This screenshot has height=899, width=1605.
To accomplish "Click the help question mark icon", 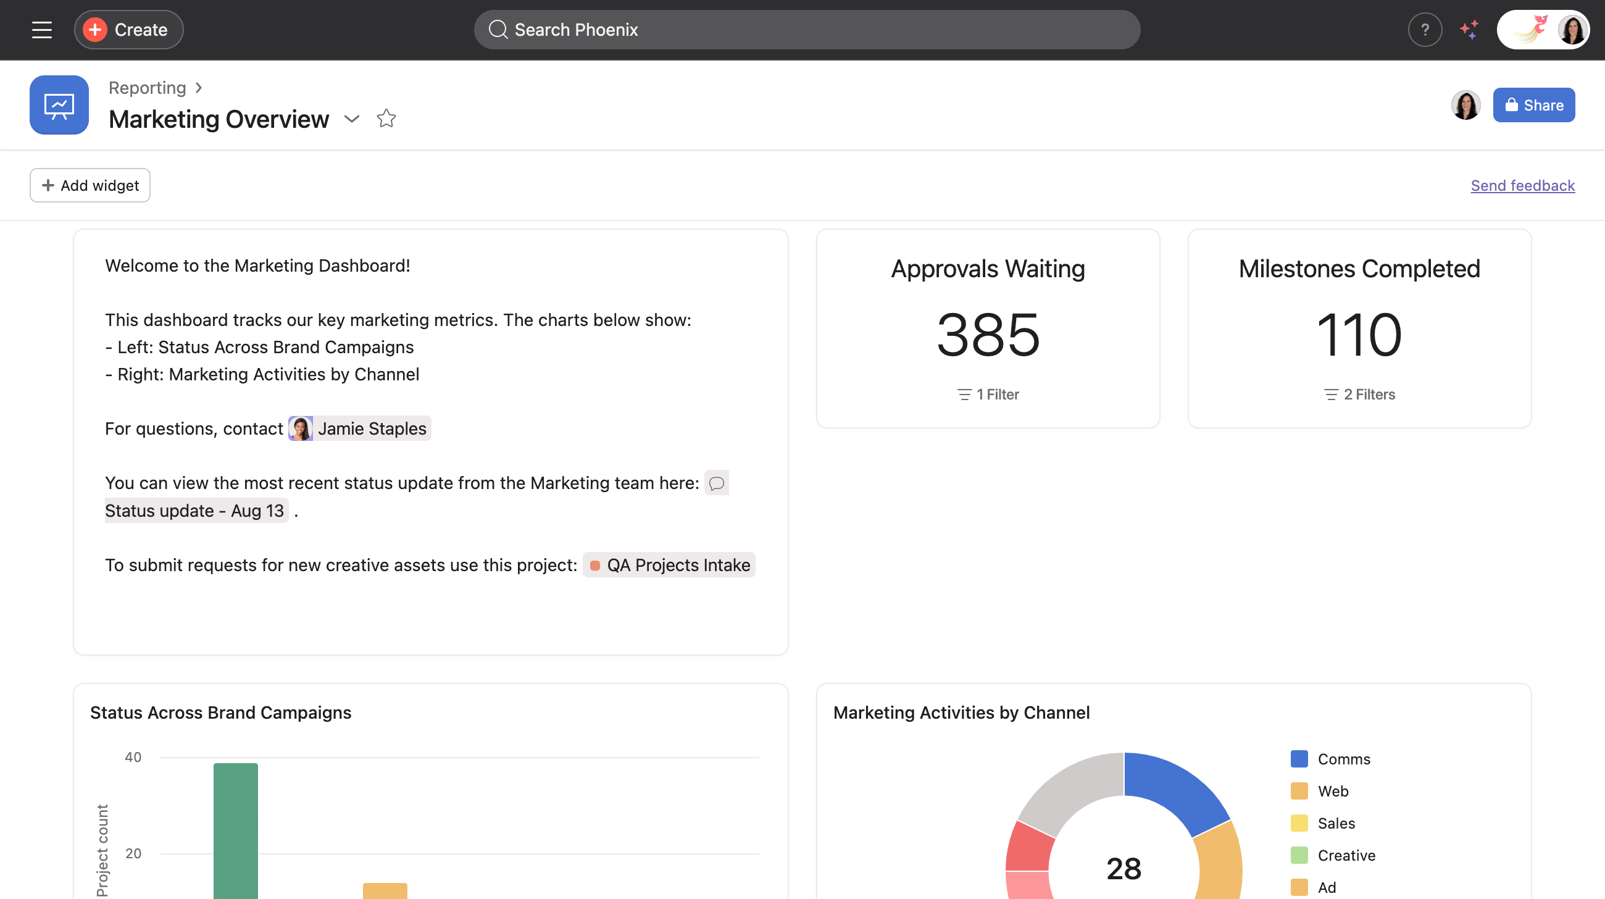I will pos(1424,29).
